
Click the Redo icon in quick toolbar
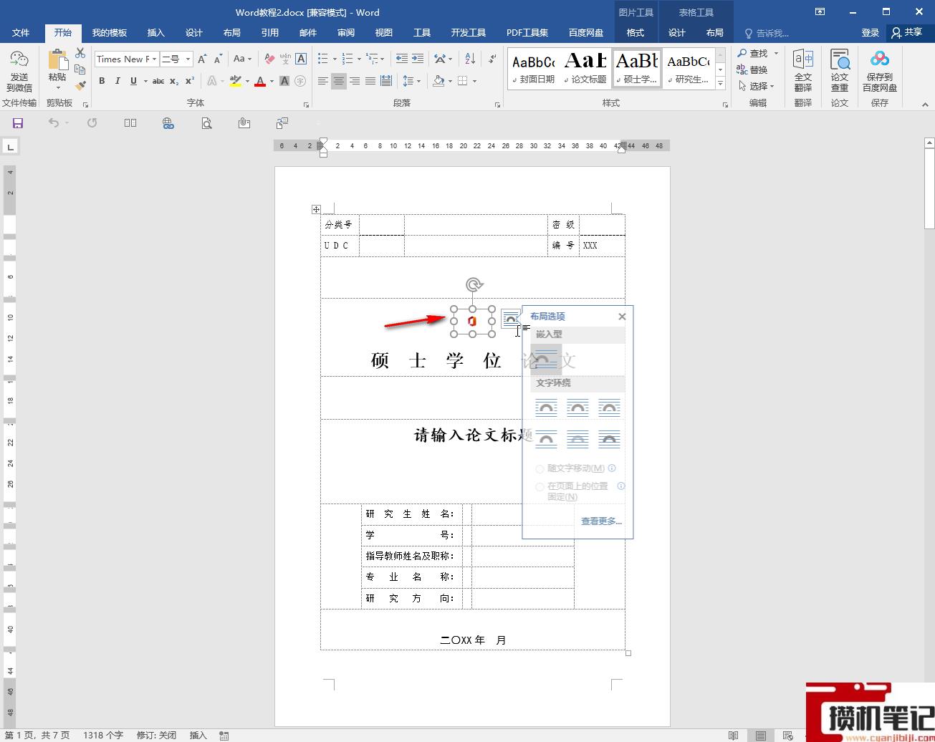92,123
